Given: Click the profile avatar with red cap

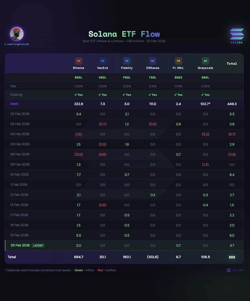Looking at the screenshot, I should point(17,34).
